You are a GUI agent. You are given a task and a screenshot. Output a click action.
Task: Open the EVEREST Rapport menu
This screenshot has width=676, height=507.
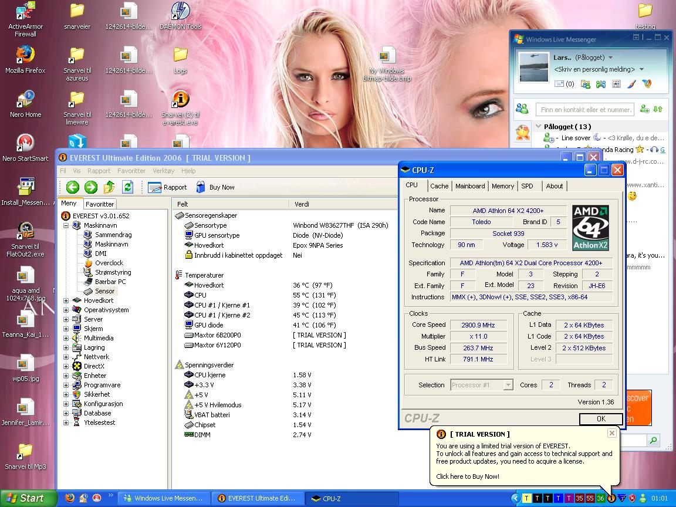[x=99, y=171]
